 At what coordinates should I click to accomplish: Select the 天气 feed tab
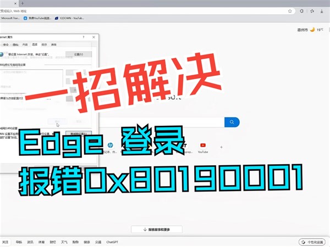click(64, 242)
